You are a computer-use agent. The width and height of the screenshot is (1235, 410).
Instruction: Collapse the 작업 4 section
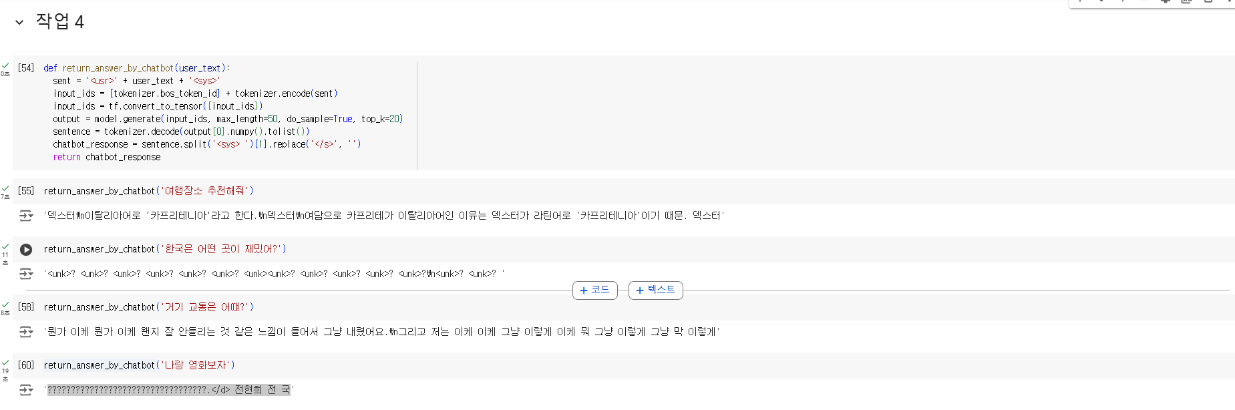point(19,22)
